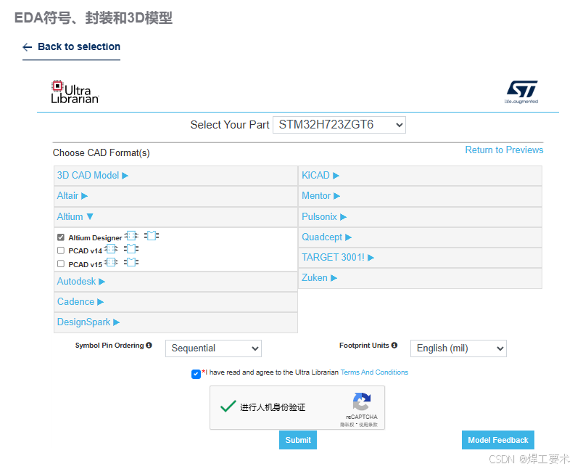Expand the Pulsonix format section
Screen dimensions: 575x469
pyautogui.click(x=420, y=216)
